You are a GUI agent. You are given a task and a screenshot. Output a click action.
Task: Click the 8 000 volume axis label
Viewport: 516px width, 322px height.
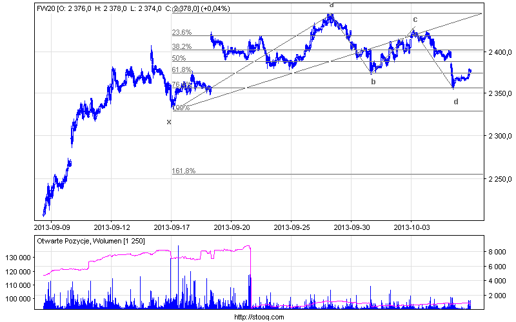click(x=497, y=252)
